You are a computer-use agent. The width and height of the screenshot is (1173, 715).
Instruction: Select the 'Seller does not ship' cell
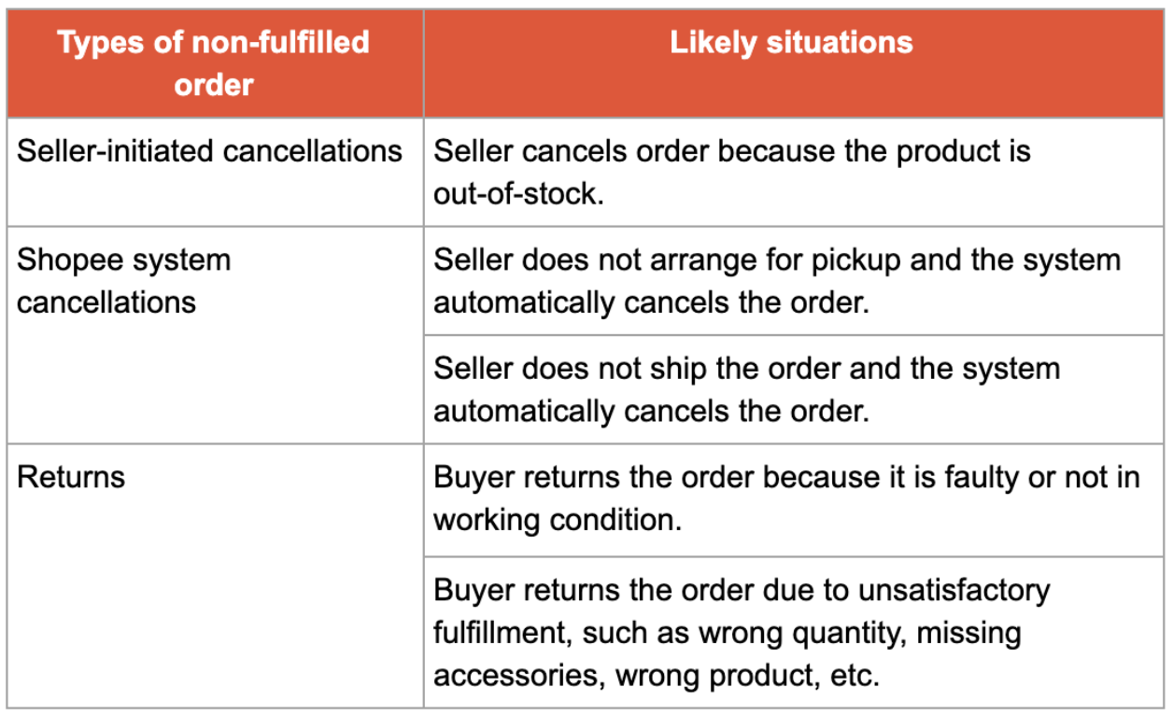tap(746, 389)
